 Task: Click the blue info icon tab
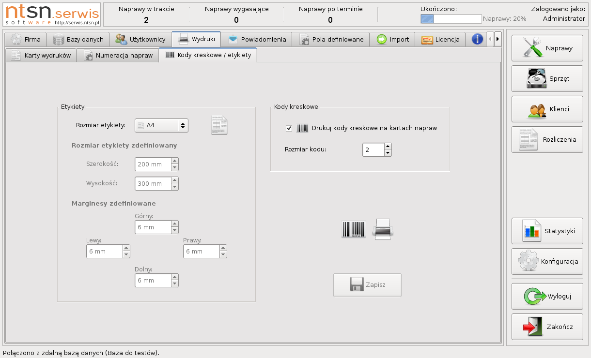pos(477,39)
